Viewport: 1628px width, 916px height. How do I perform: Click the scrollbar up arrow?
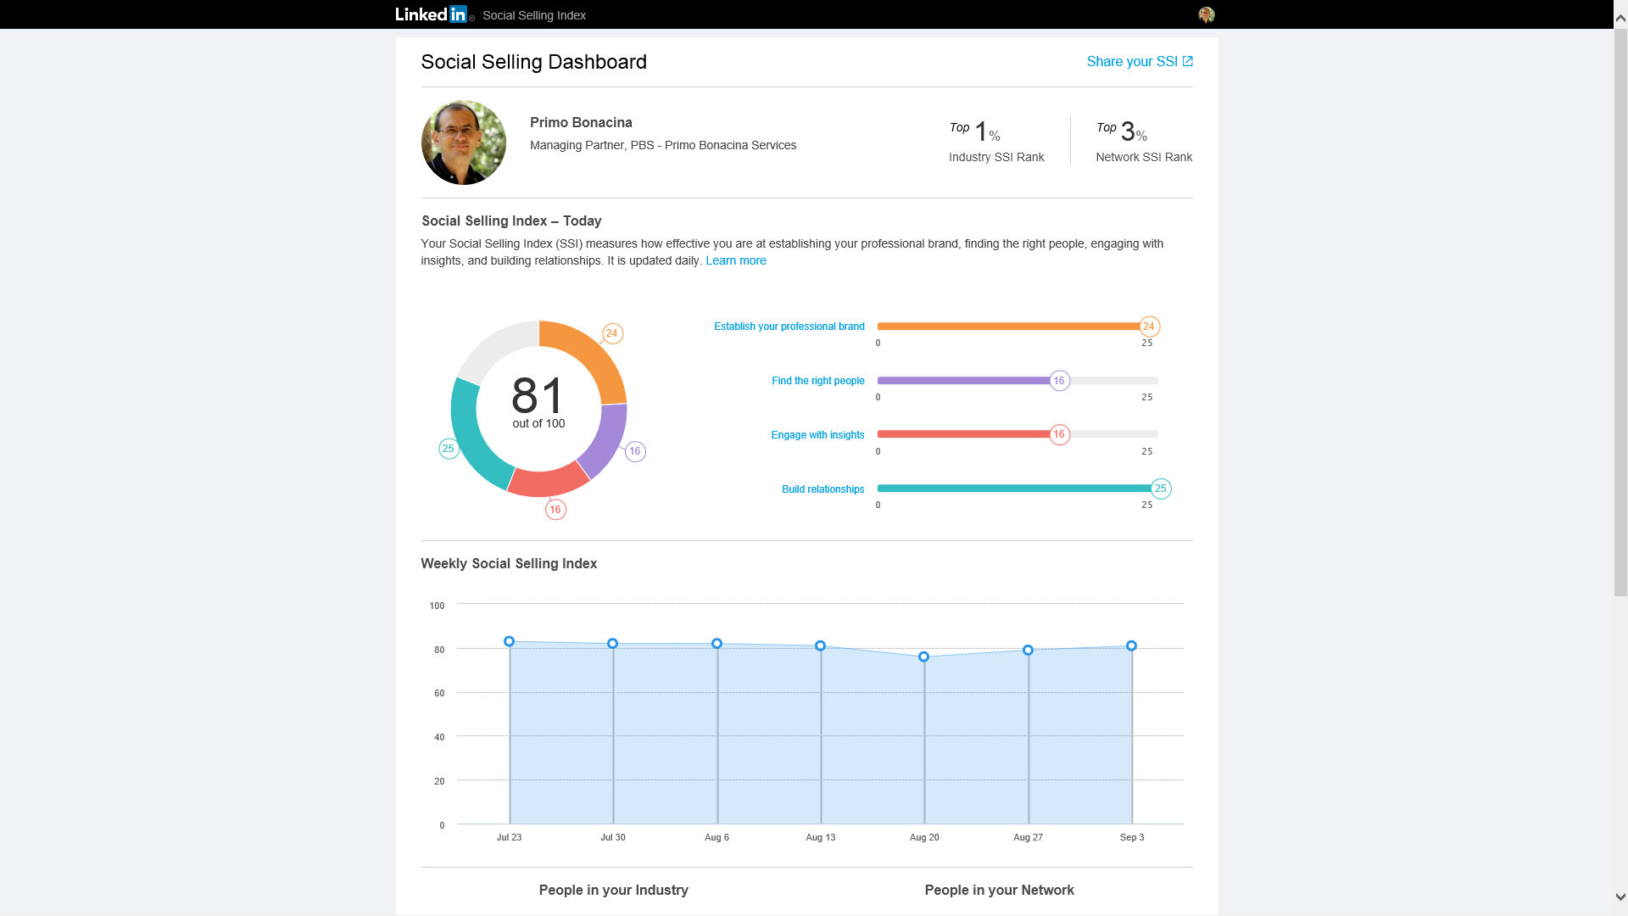pos(1620,17)
